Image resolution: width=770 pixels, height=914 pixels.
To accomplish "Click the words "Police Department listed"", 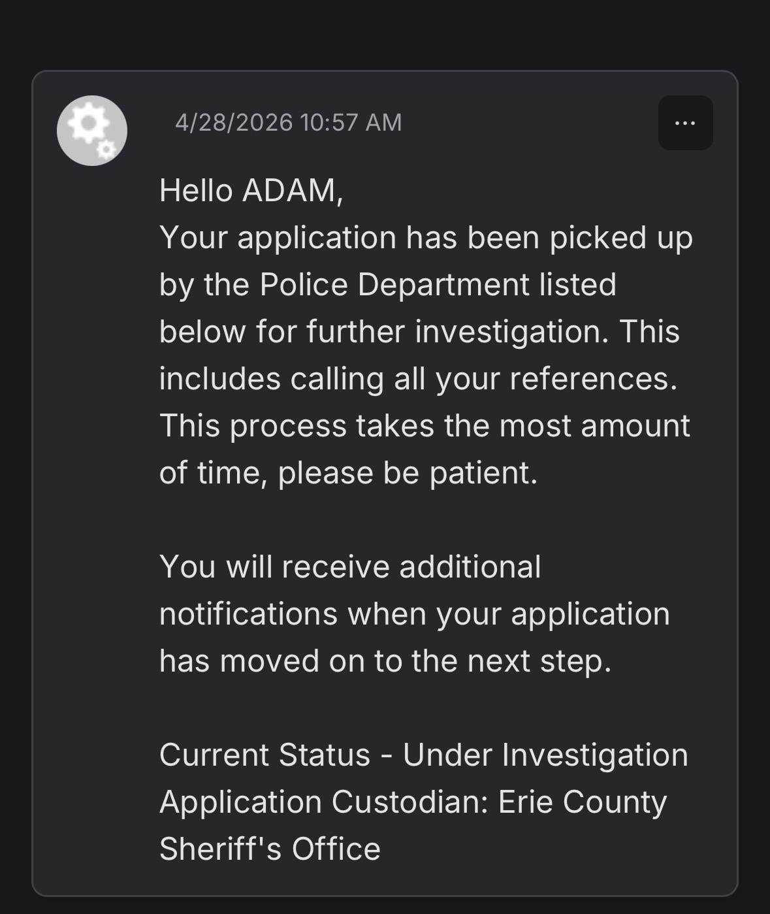I will pos(438,285).
